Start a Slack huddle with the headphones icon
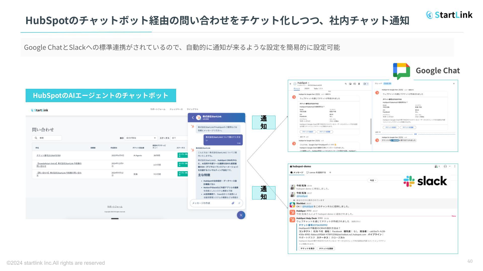The image size is (483, 271). 445,166
